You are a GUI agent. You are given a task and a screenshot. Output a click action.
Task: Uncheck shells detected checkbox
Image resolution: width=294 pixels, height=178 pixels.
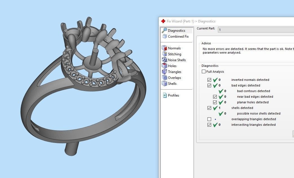click(209, 108)
